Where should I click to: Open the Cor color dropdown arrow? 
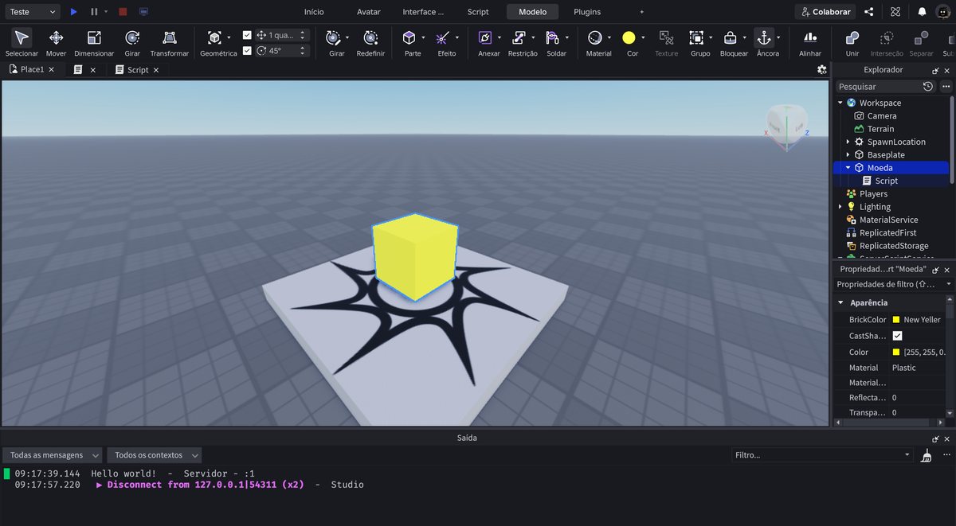pyautogui.click(x=644, y=37)
